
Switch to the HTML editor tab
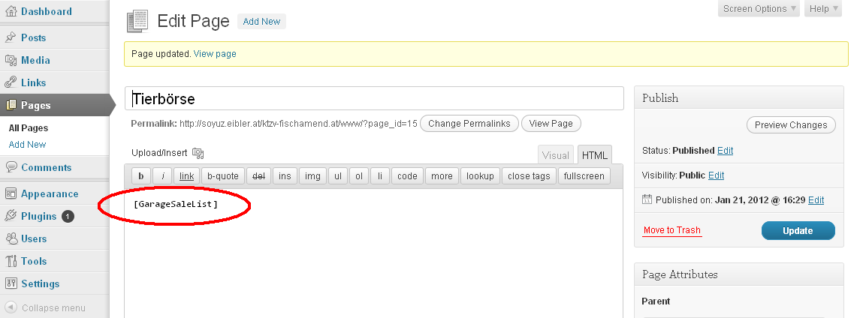click(x=595, y=155)
